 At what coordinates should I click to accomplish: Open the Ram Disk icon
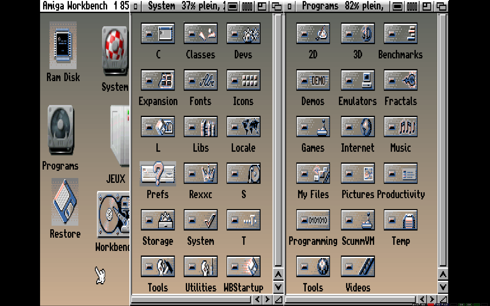(63, 45)
